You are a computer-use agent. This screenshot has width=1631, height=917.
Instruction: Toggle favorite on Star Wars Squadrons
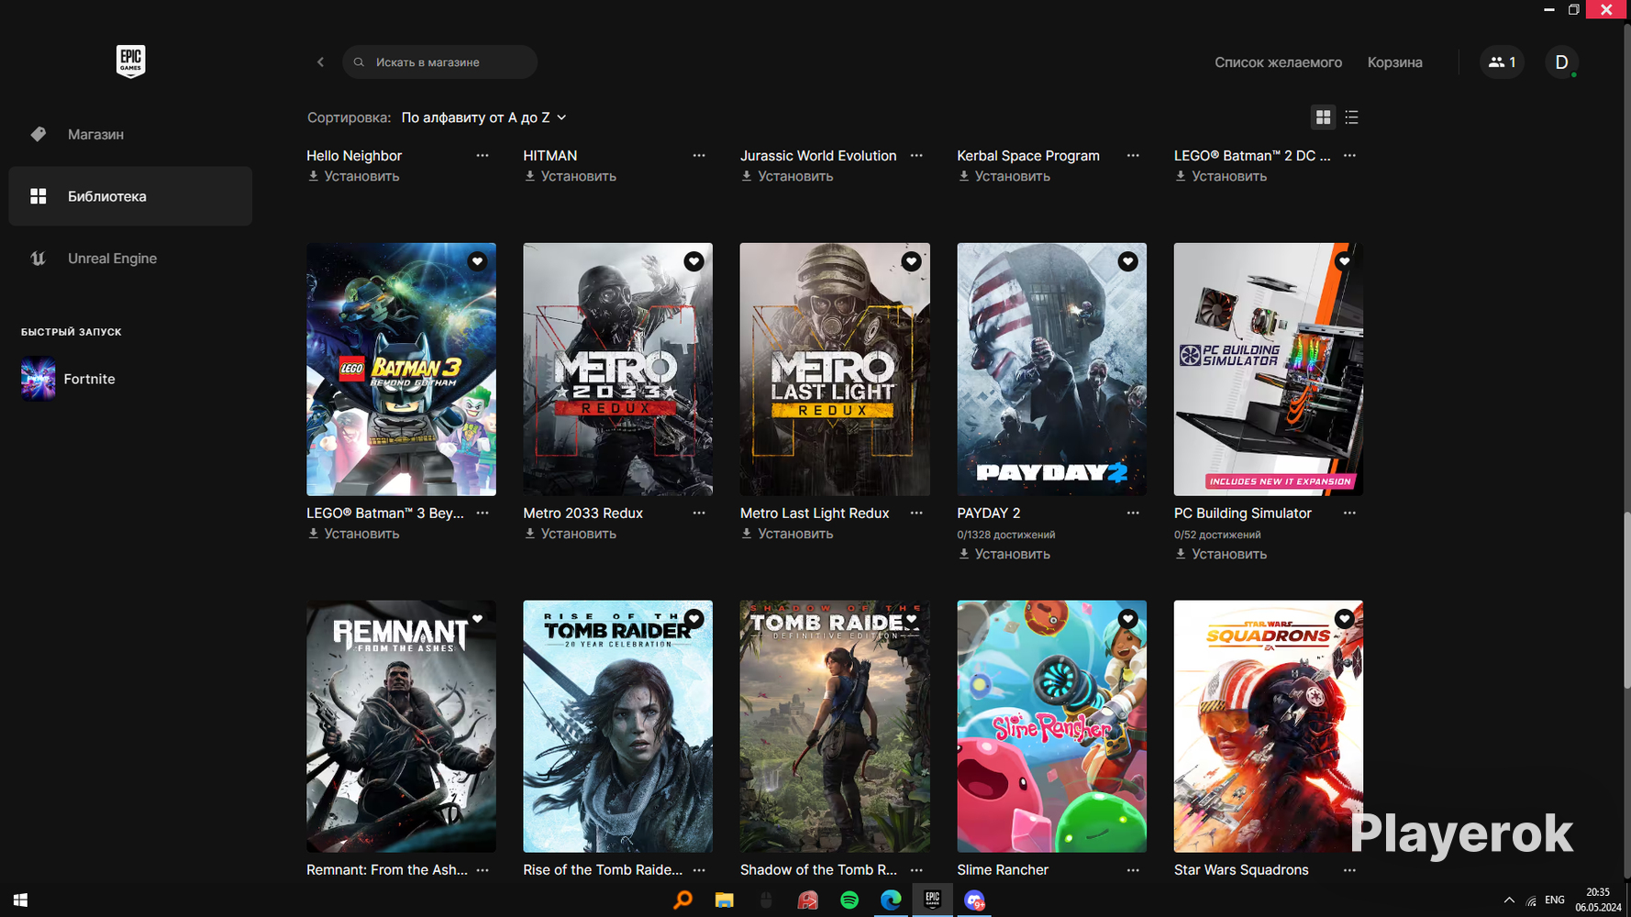point(1344,619)
